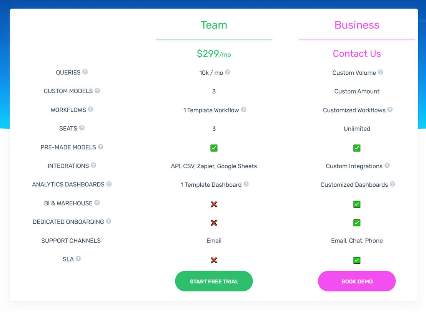Click the Team plan PRE-MADE MODELS green checkmark

click(x=214, y=148)
